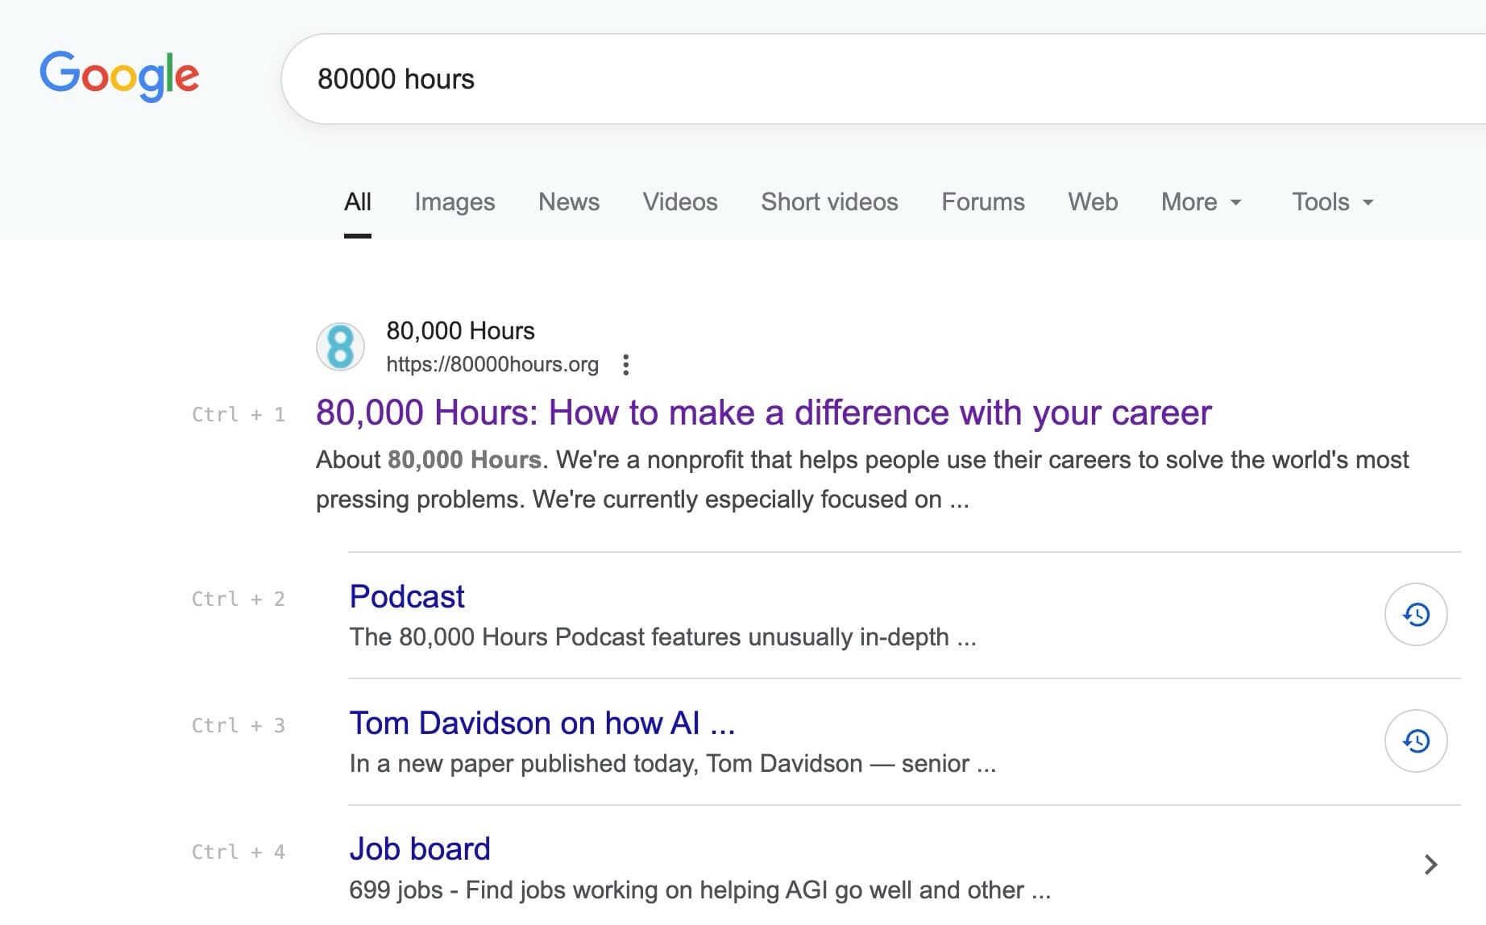This screenshot has width=1486, height=925.
Task: Click the 'About 80,000 Hours' snippet text
Action: coord(862,479)
